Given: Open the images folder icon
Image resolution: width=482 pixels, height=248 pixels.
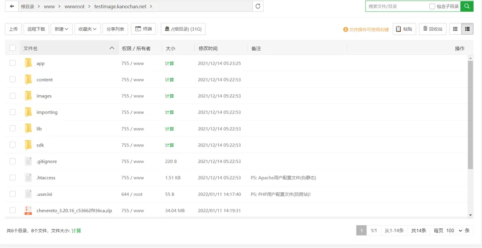Looking at the screenshot, I should pyautogui.click(x=28, y=96).
